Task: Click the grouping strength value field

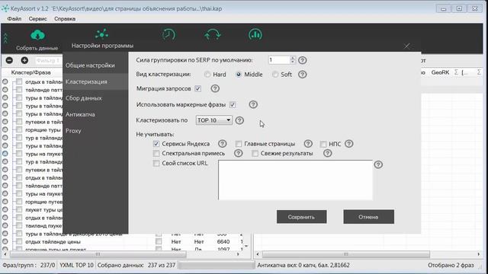Action: pos(279,60)
